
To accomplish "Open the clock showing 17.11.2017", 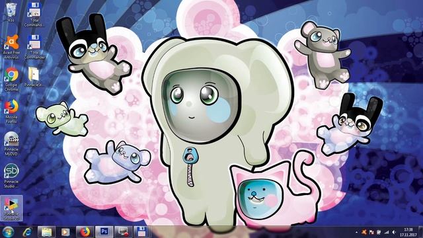I will [x=408, y=232].
